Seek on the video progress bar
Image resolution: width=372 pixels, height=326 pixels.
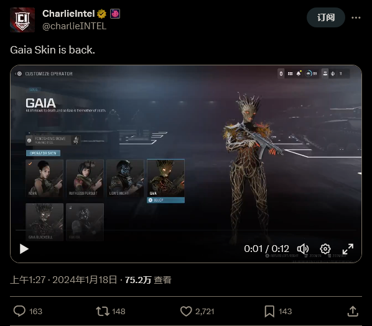[x=186, y=230]
